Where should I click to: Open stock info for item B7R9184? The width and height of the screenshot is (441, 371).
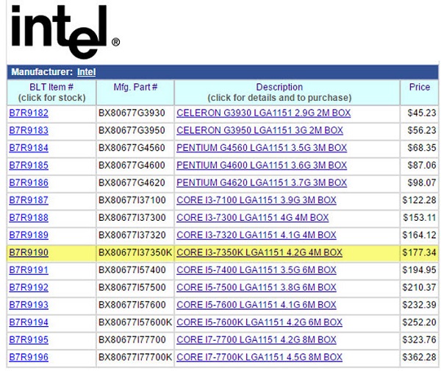29,148
